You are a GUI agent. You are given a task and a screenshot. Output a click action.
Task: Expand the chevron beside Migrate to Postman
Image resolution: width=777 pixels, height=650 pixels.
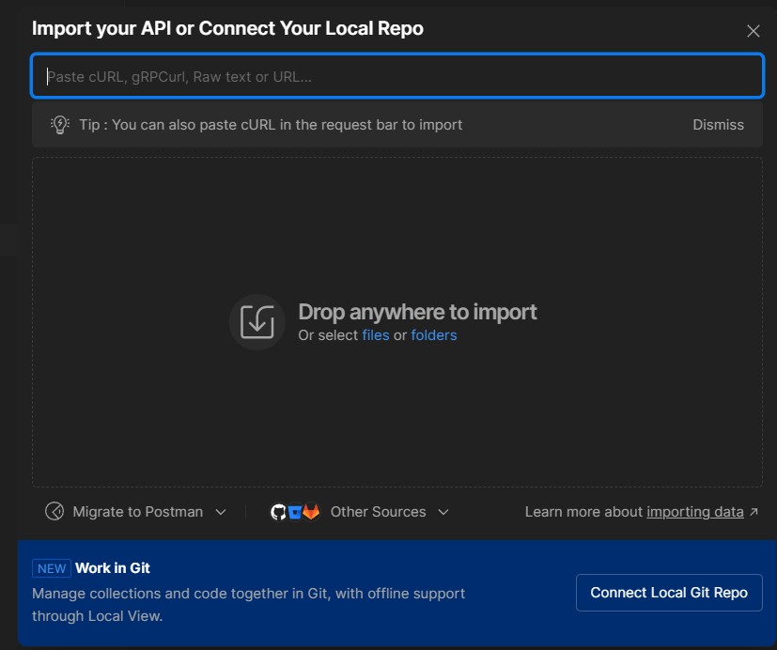(x=221, y=512)
